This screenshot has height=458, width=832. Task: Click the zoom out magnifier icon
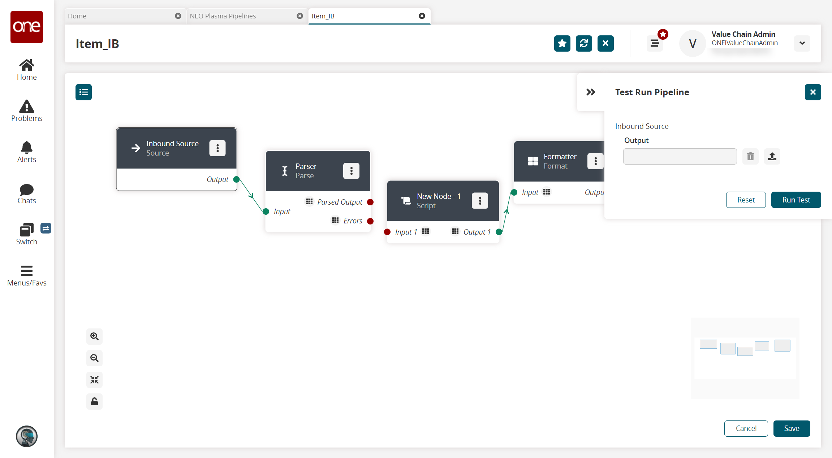coord(94,358)
